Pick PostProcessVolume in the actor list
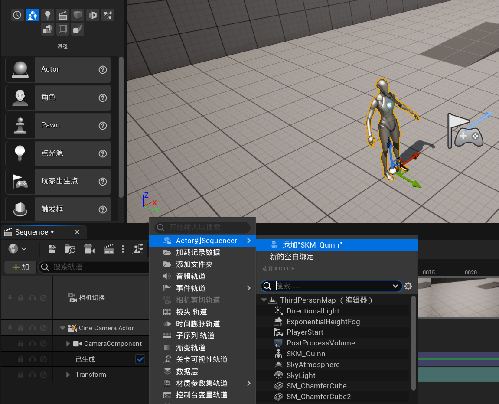The height and width of the screenshot is (404, 499). (320, 343)
